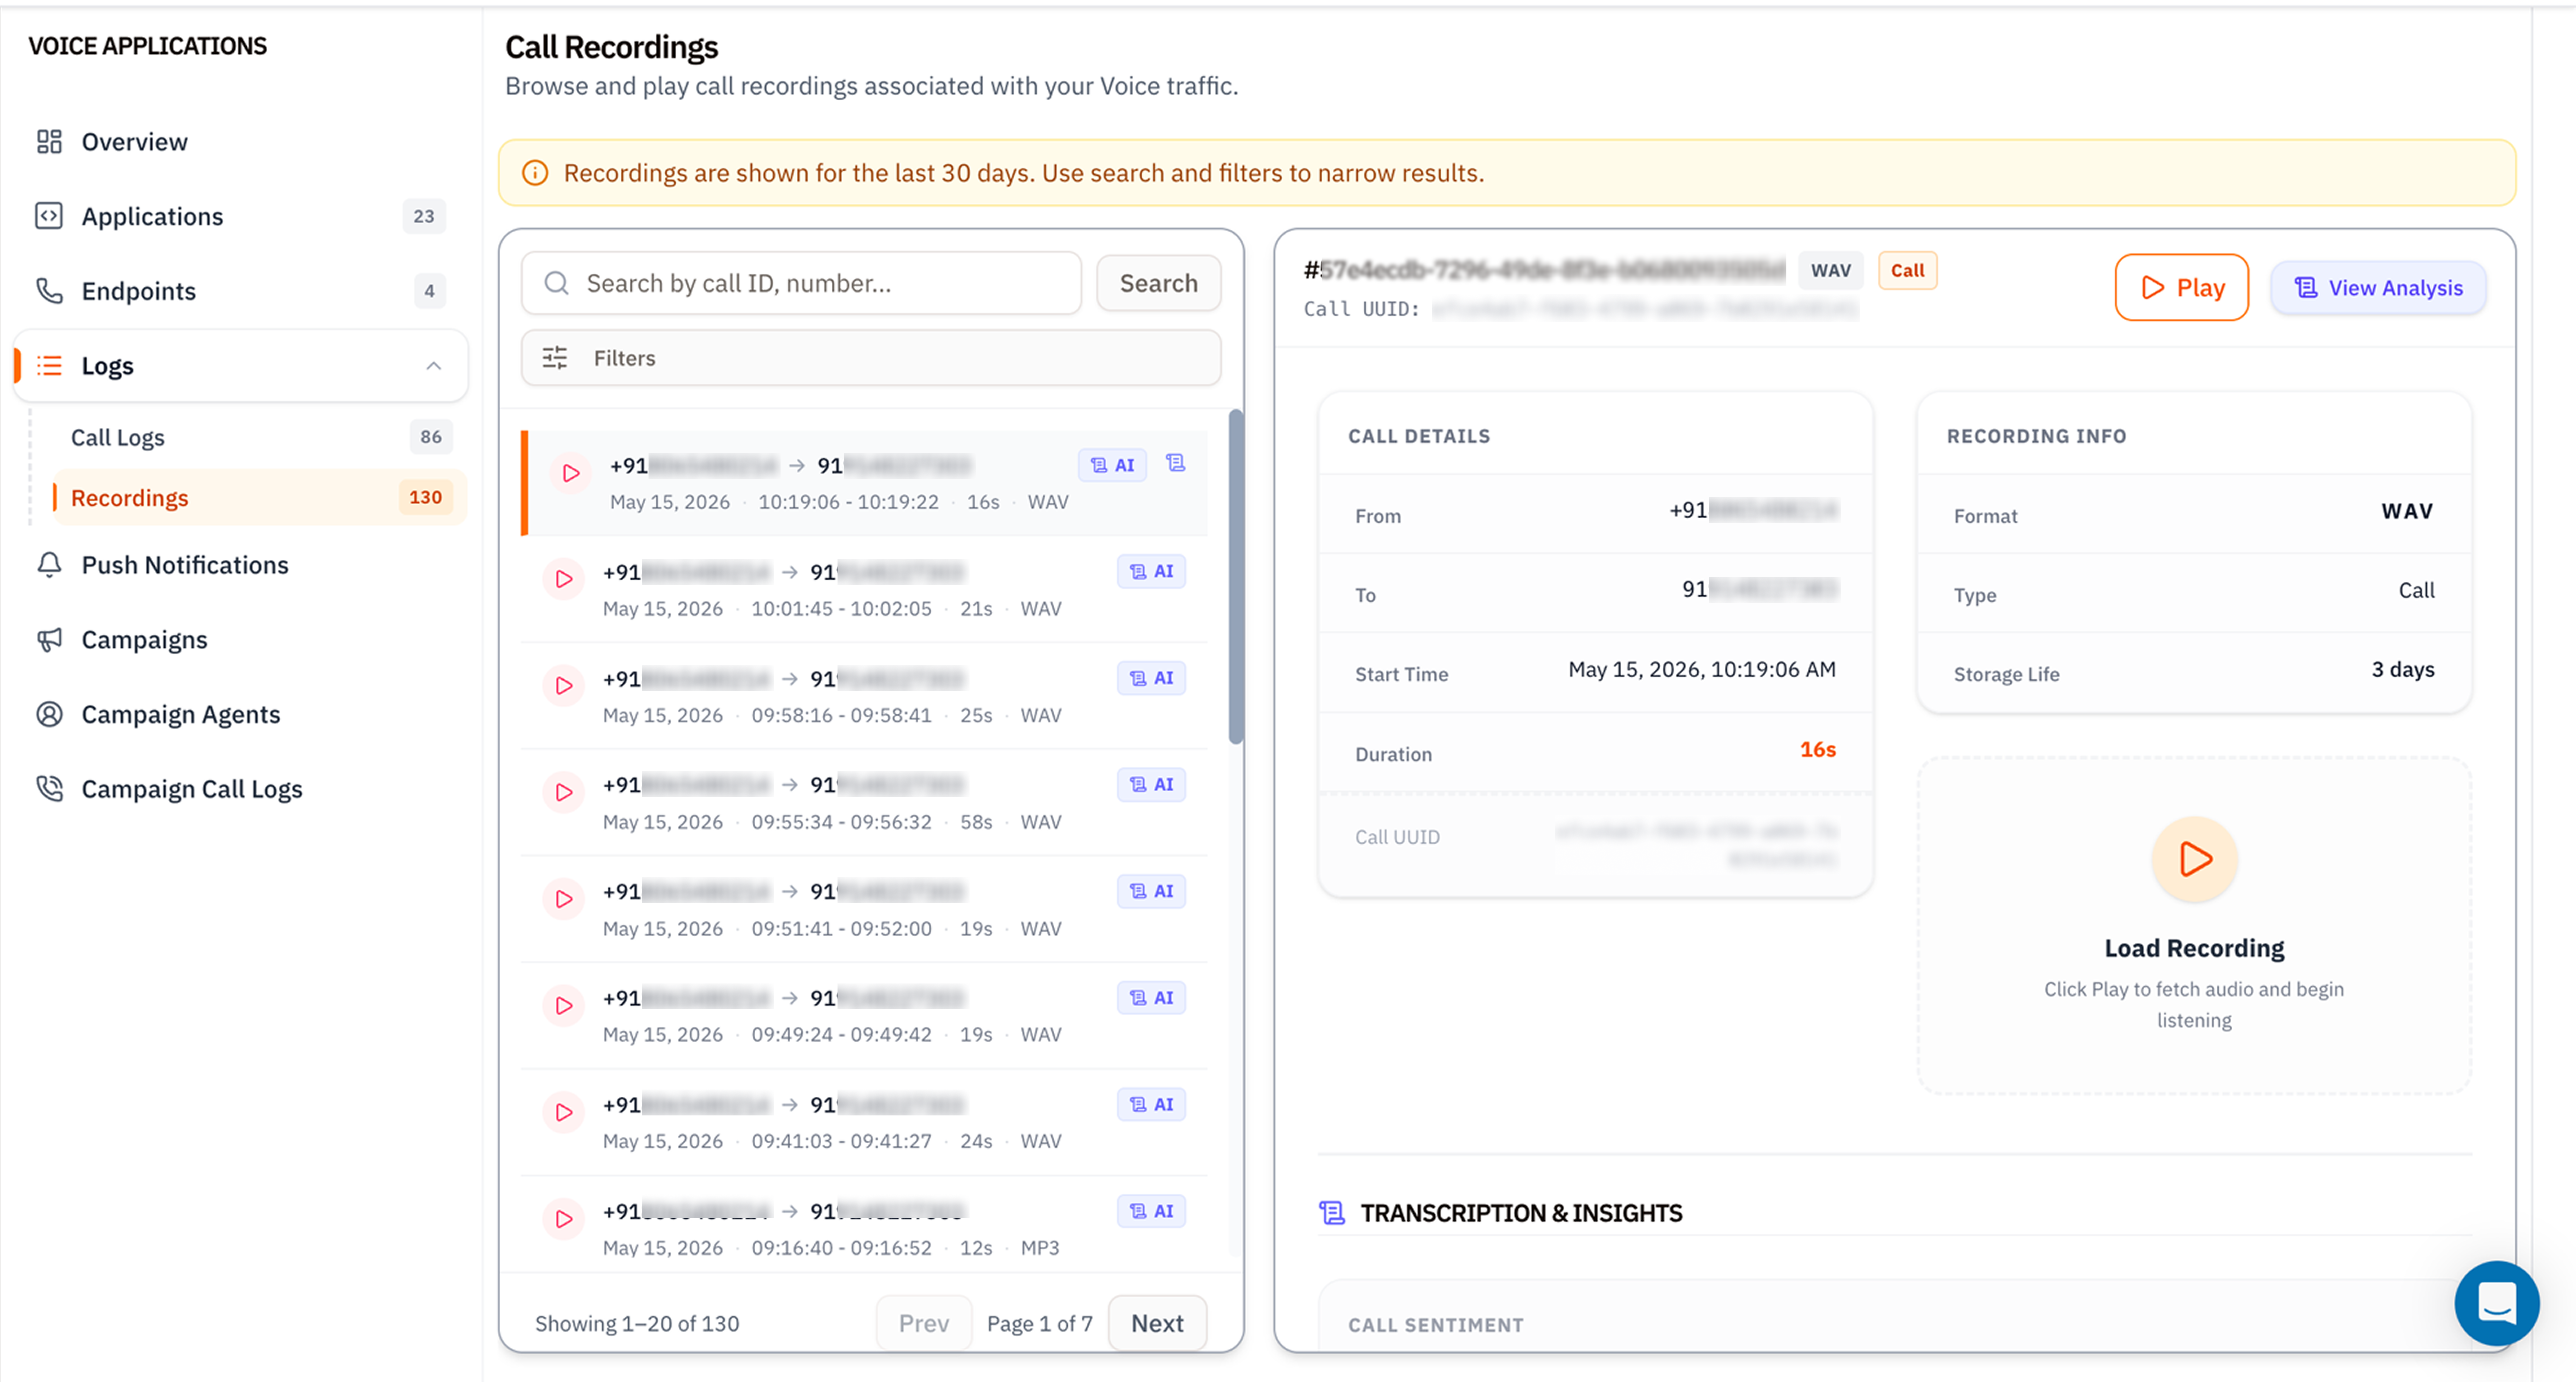
Task: Click the Endpoints phone icon
Action: click(x=49, y=291)
